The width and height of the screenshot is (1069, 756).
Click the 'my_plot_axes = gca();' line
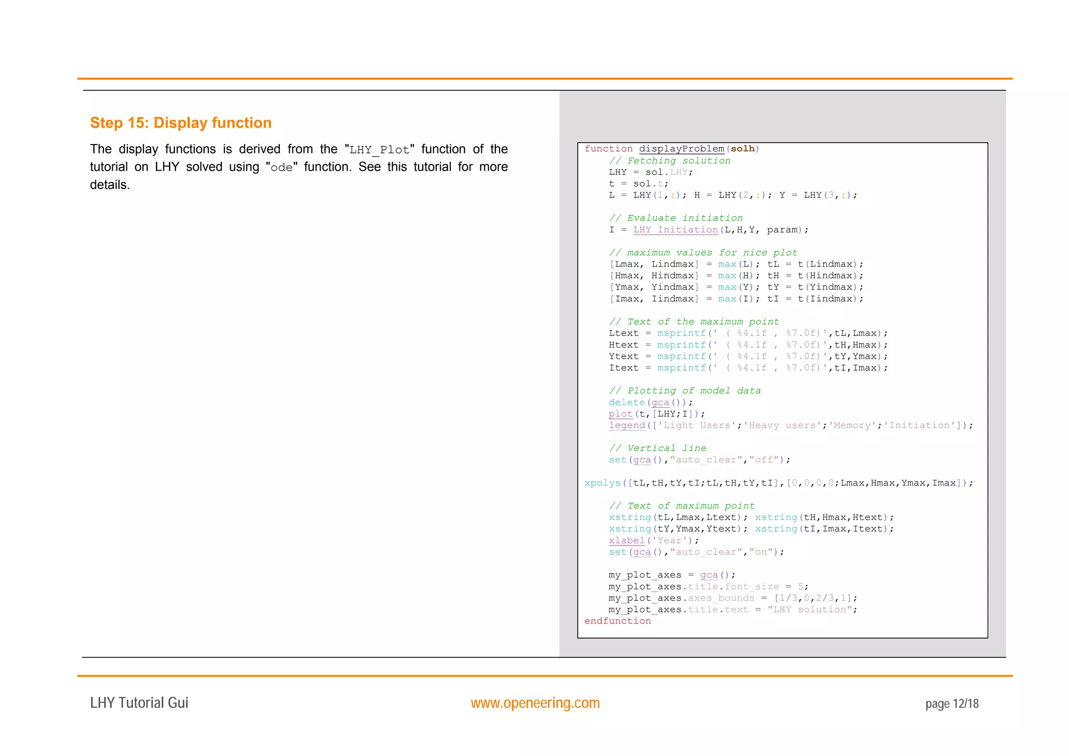coord(672,575)
